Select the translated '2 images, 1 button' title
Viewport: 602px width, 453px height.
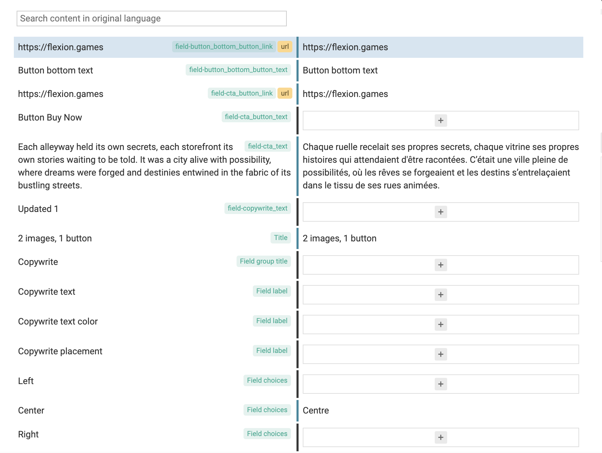coord(339,239)
